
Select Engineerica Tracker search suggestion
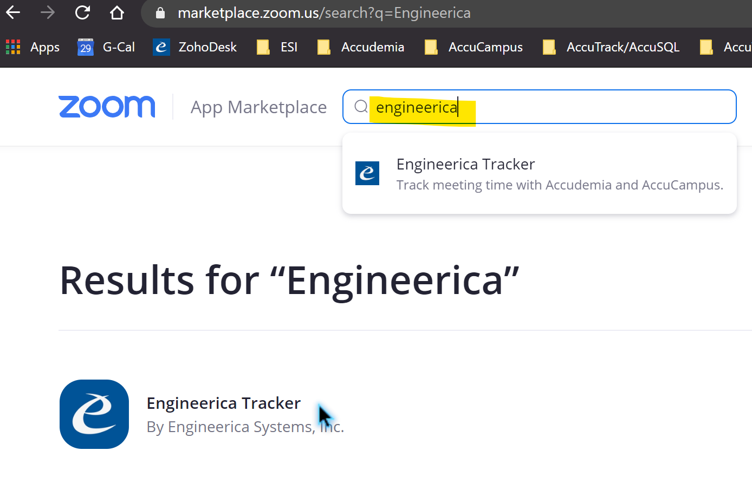[x=539, y=173]
